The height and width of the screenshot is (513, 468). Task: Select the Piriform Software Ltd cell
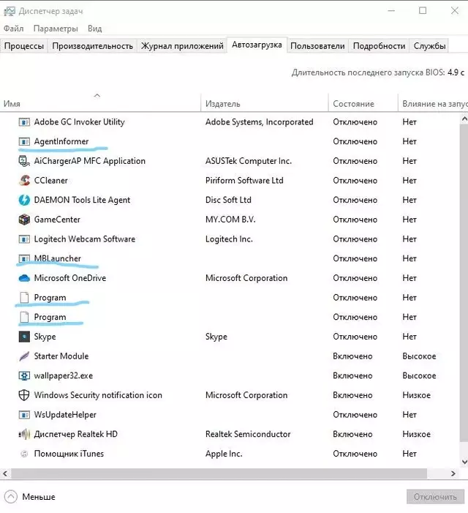(244, 181)
